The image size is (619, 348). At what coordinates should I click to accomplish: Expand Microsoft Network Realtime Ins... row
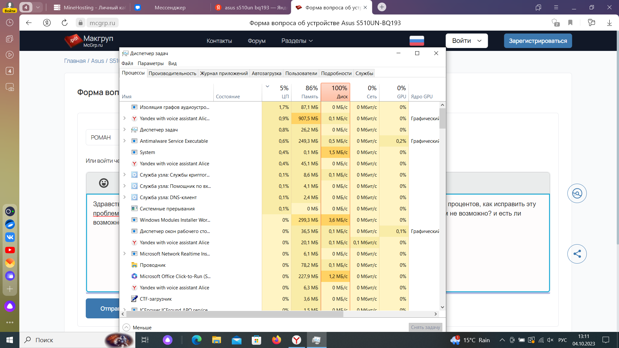click(x=124, y=254)
